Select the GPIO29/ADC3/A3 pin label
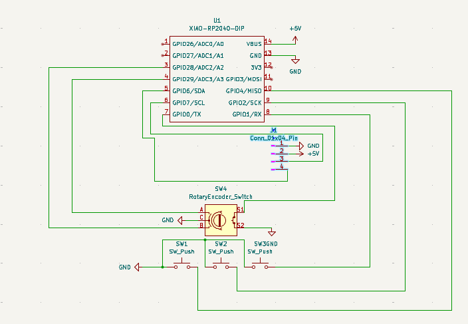The image size is (468, 324). coord(198,79)
